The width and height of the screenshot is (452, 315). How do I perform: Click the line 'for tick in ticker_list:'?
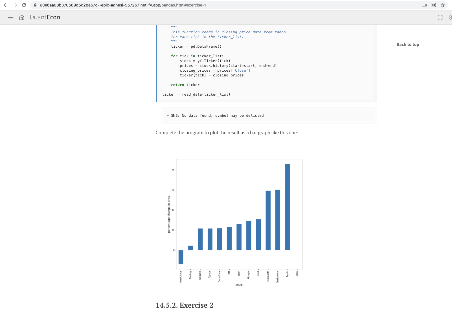coord(197,56)
